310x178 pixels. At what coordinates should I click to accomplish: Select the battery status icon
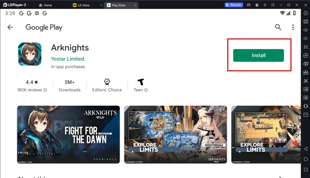tap(294, 13)
